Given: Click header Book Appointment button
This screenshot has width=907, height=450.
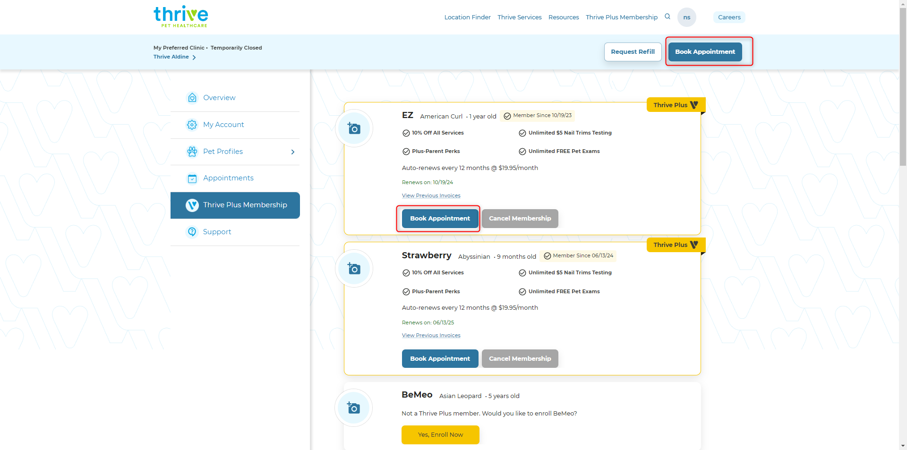Looking at the screenshot, I should tap(705, 52).
